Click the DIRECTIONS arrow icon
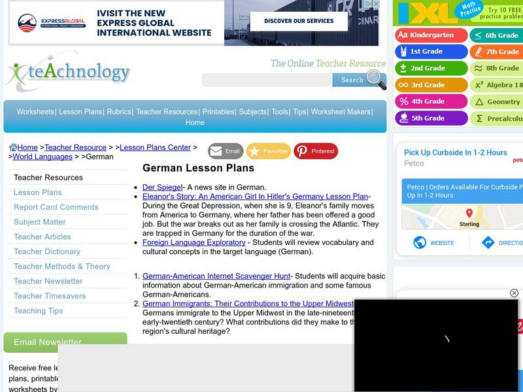This screenshot has width=523, height=392. coord(487,242)
